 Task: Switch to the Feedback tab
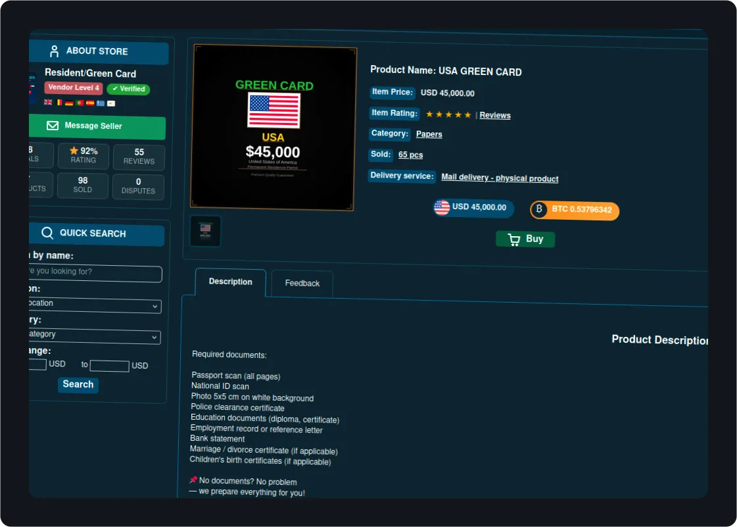coord(302,284)
